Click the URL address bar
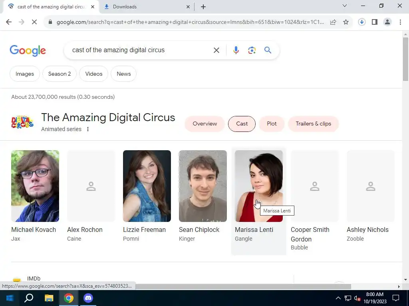Screen dimensions: 409x306 coord(190,22)
